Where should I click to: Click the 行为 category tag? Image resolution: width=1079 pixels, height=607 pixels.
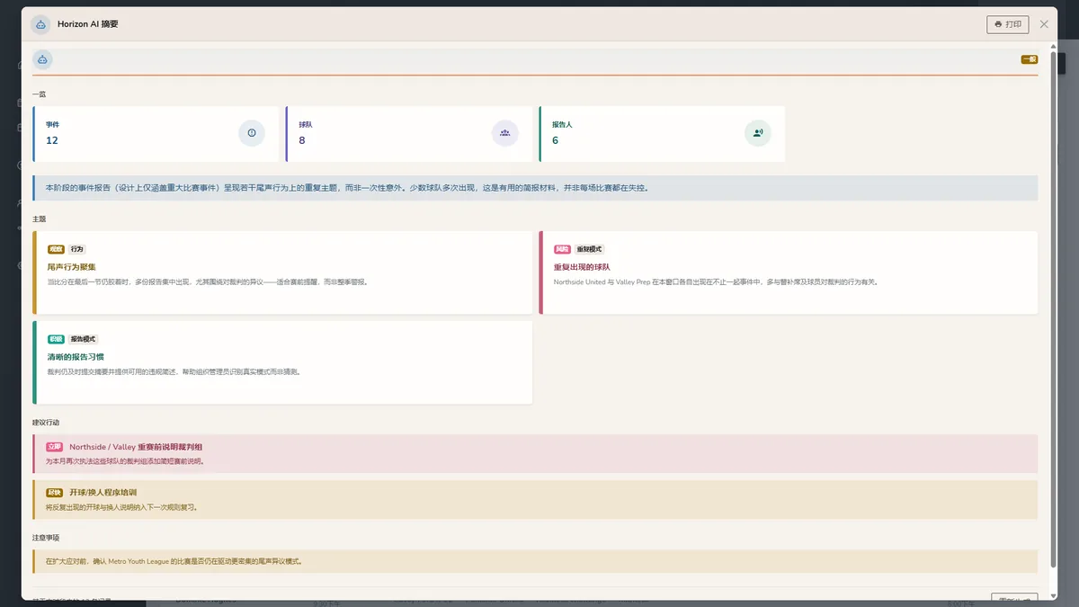pyautogui.click(x=76, y=249)
